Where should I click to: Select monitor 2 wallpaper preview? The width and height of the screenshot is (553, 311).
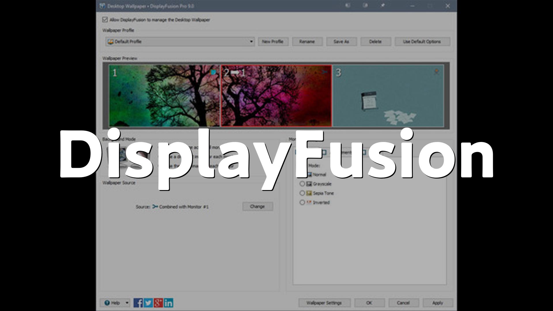click(276, 96)
